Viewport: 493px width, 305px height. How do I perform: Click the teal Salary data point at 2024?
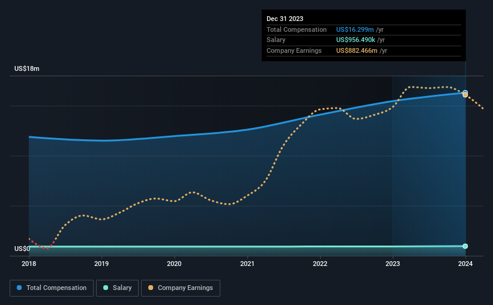465,246
